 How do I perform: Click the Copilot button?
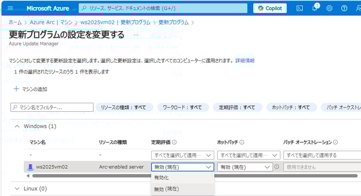[270, 8]
